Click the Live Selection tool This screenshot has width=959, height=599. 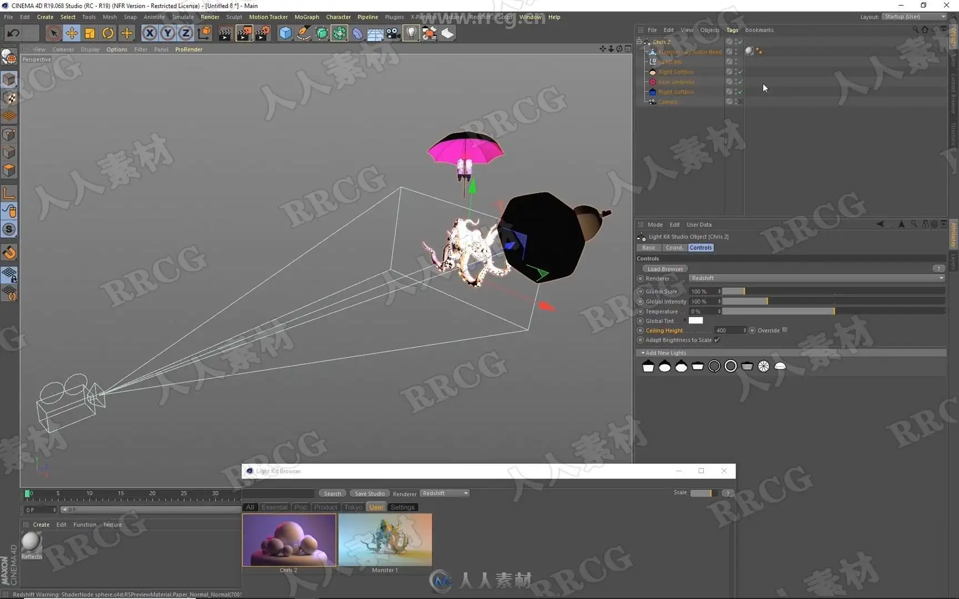53,33
